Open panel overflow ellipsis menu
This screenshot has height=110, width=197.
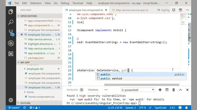106,90
